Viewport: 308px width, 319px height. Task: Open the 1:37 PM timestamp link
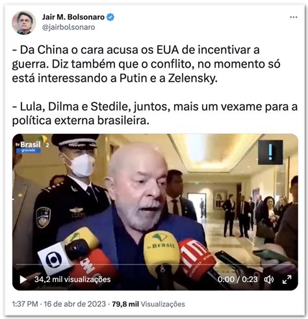click(x=25, y=304)
